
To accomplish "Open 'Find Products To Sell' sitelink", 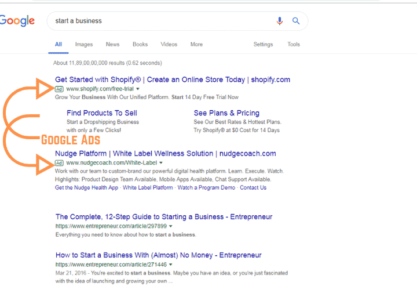I will coord(102,113).
